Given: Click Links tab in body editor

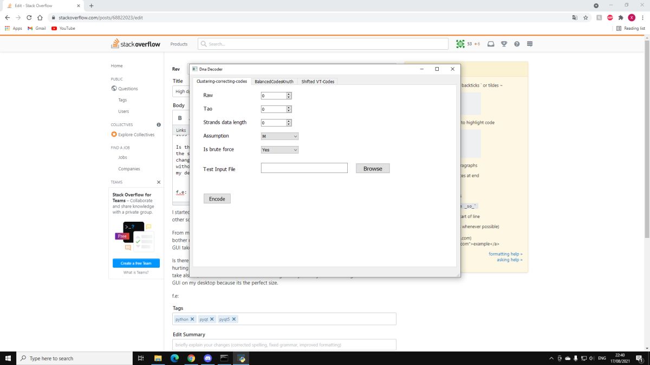Looking at the screenshot, I should (181, 130).
